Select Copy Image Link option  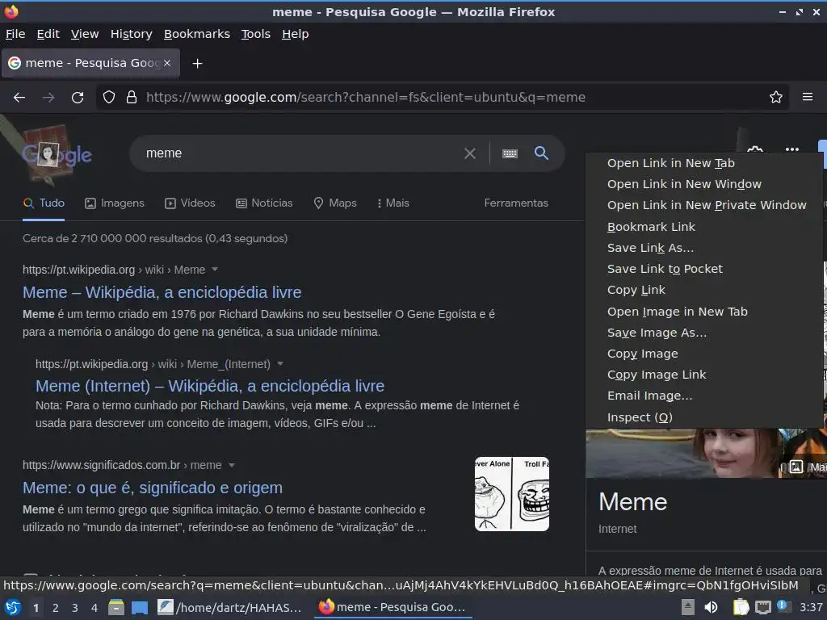(x=703, y=375)
